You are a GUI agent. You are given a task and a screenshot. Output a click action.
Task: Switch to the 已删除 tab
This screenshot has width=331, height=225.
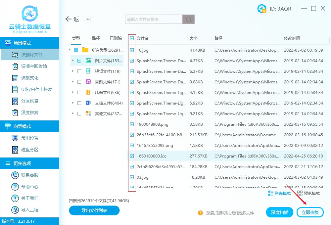(x=116, y=38)
